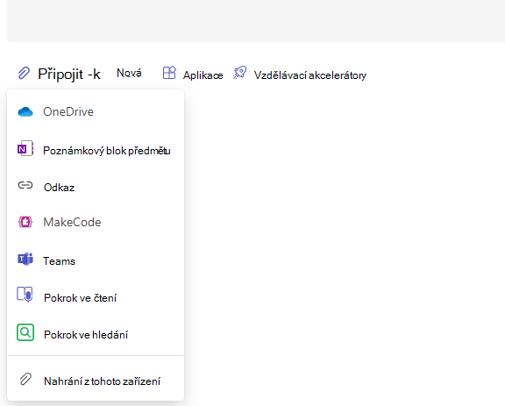505x406 pixels.
Task: Click the paperclip icon beside Připojit
Action: click(x=24, y=73)
